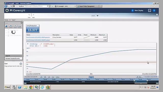
Task: Open IE home icon
Action: [x=152, y=6]
